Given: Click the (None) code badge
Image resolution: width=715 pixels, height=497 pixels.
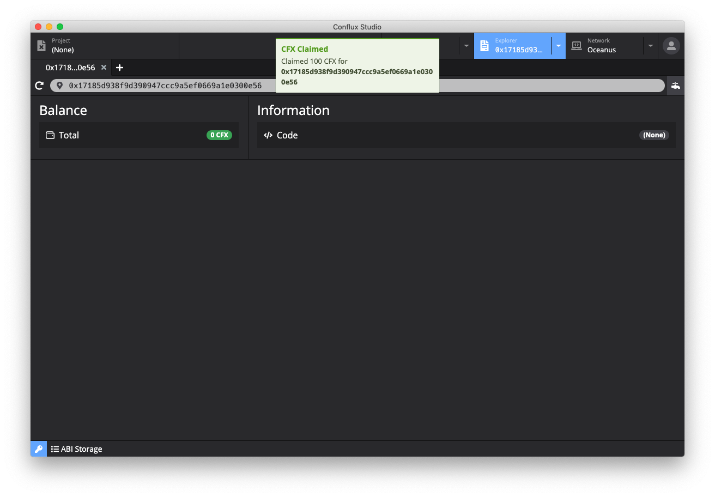Looking at the screenshot, I should pyautogui.click(x=654, y=135).
